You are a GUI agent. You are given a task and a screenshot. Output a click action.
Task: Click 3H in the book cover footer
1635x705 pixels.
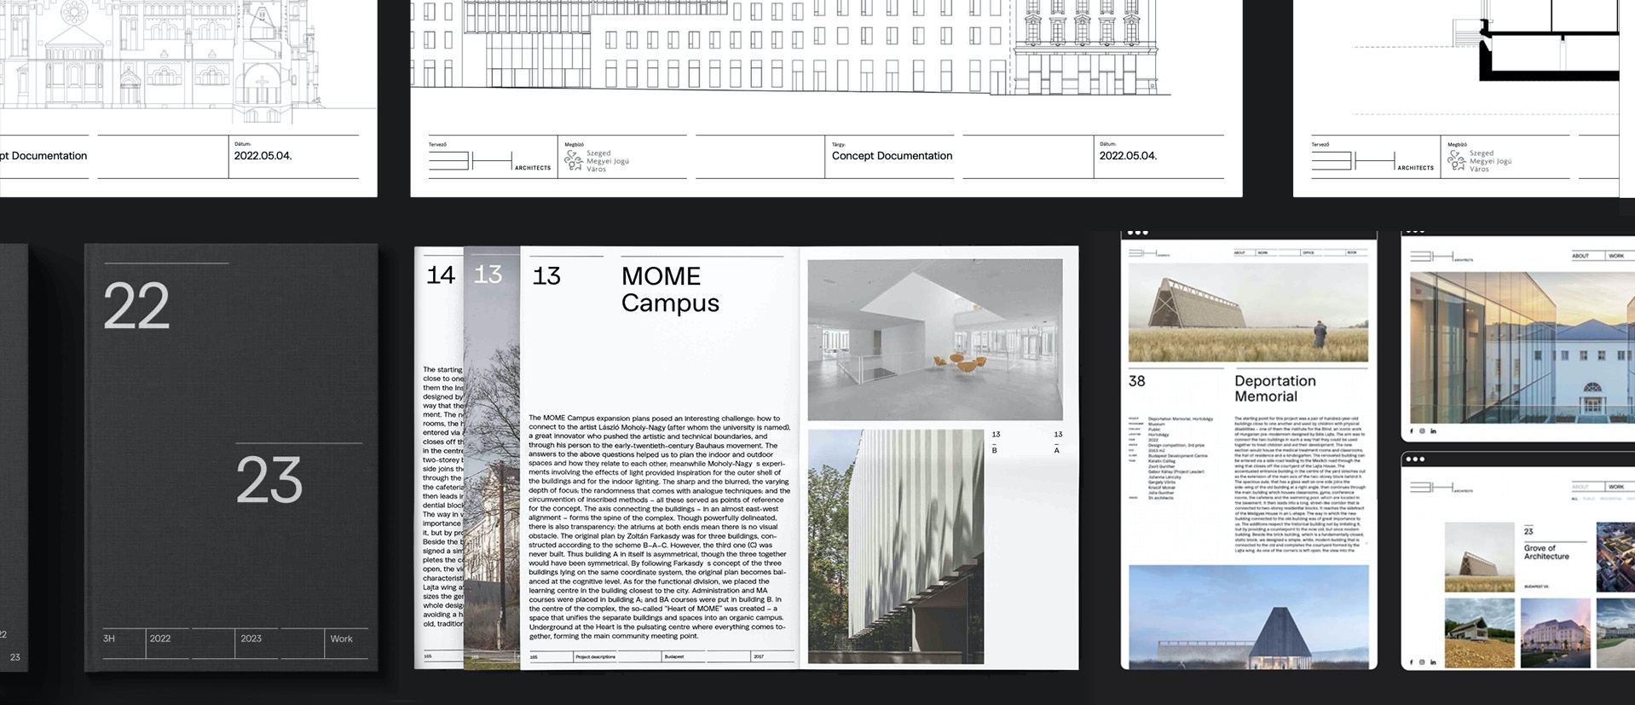coord(108,639)
